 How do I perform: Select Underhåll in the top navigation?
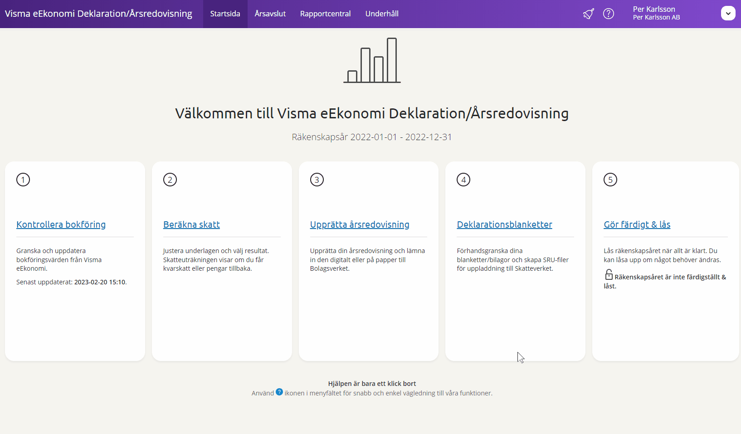[382, 14]
